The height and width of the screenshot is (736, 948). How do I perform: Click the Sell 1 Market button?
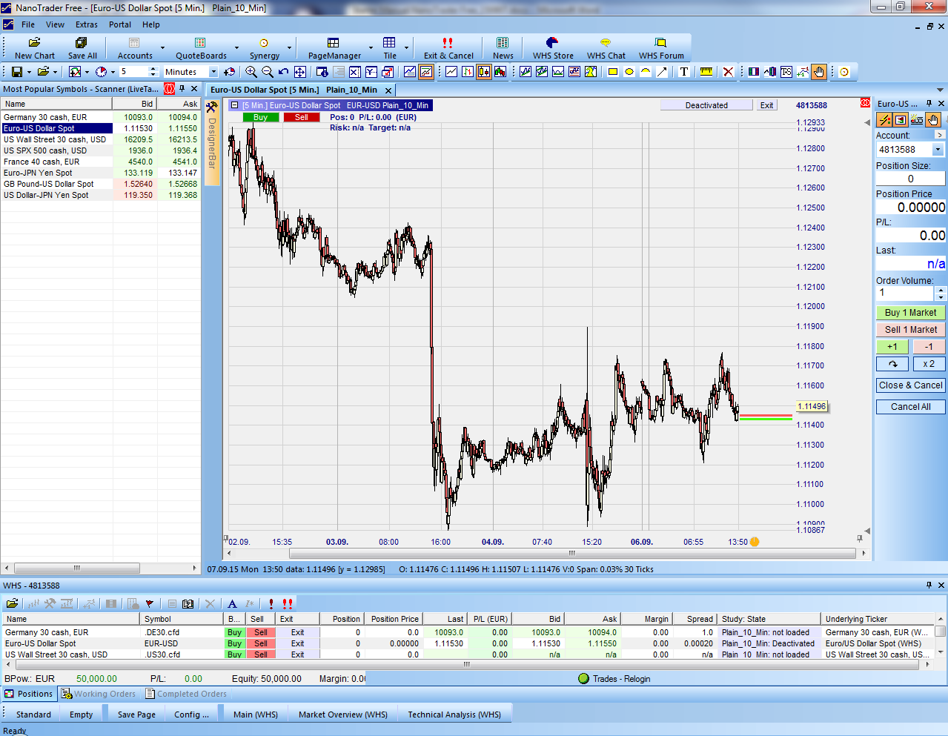coord(910,330)
